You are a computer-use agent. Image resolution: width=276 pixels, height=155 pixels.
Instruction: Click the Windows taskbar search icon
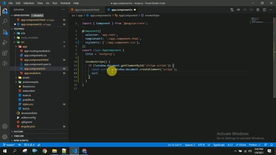15,151
